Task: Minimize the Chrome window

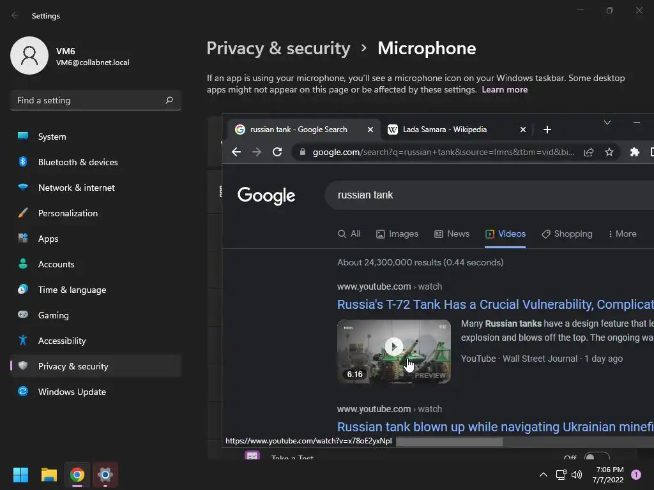Action: (x=637, y=122)
